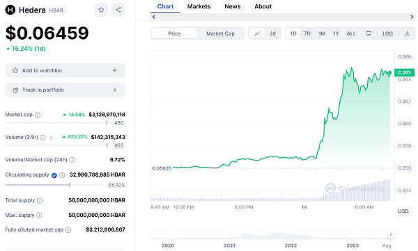Show market cap info tooltip icon
Screen dimensions: 418x251
(x=38, y=115)
